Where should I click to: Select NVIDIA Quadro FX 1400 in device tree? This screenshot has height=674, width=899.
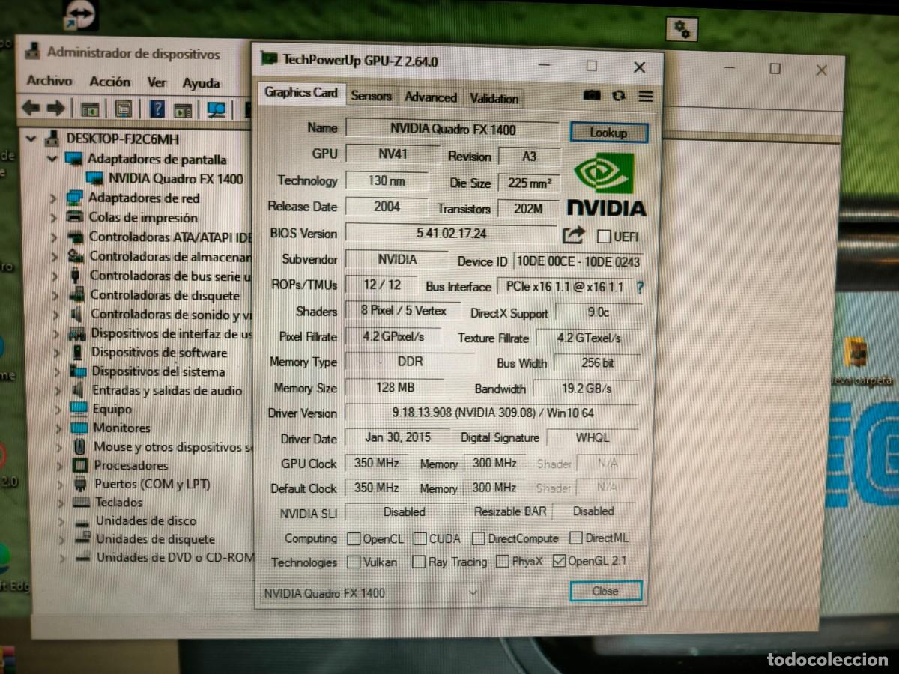point(175,178)
